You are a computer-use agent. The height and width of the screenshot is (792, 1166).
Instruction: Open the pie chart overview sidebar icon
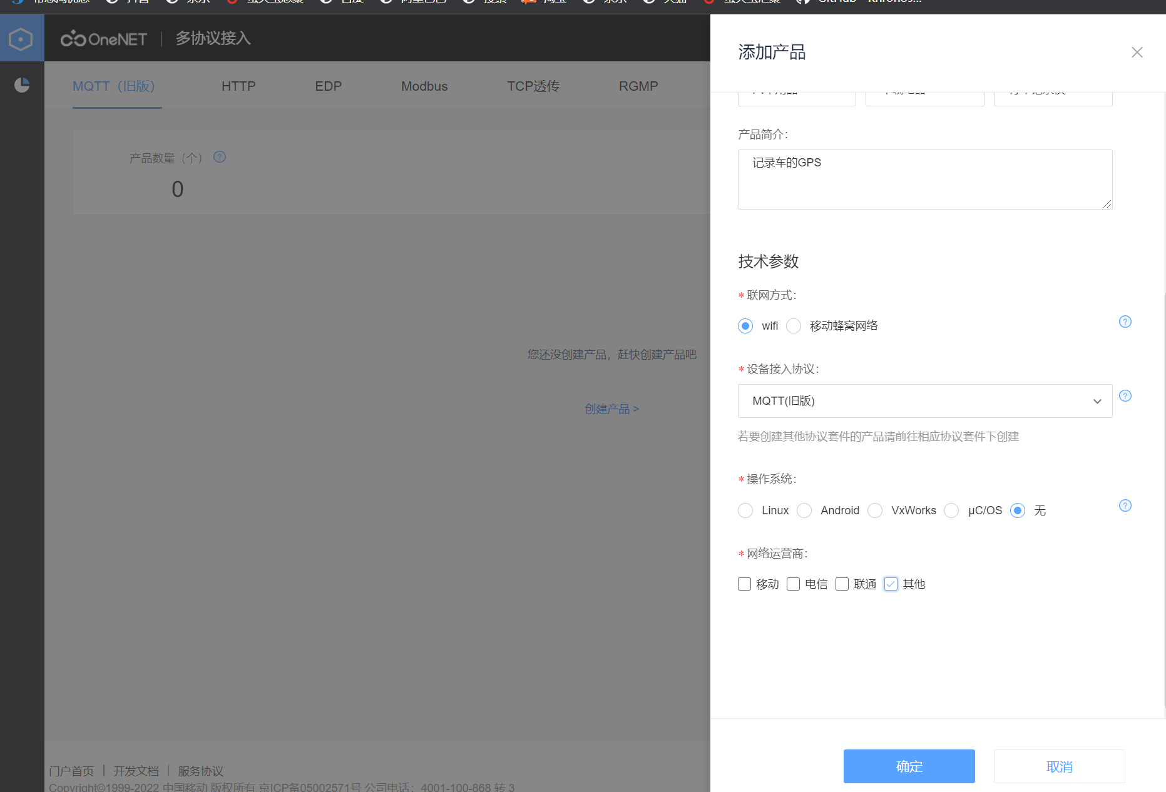click(x=22, y=84)
